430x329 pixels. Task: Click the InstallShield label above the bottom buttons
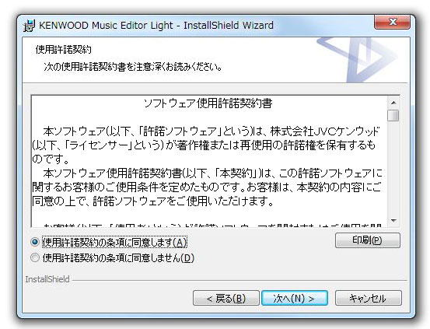pyautogui.click(x=47, y=279)
